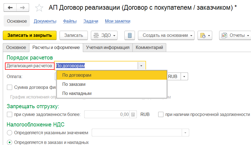Collapse the Детализация расчетов dropdown arrow
This screenshot has width=251, height=145.
pos(141,66)
